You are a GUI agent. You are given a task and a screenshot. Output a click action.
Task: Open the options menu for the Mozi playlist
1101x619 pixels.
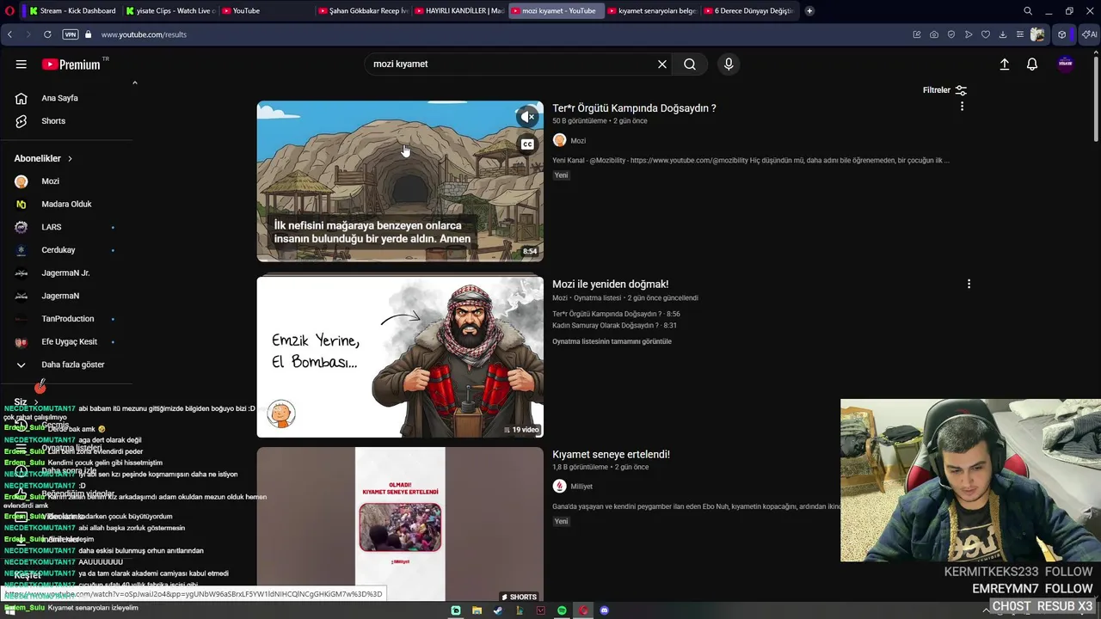click(969, 284)
